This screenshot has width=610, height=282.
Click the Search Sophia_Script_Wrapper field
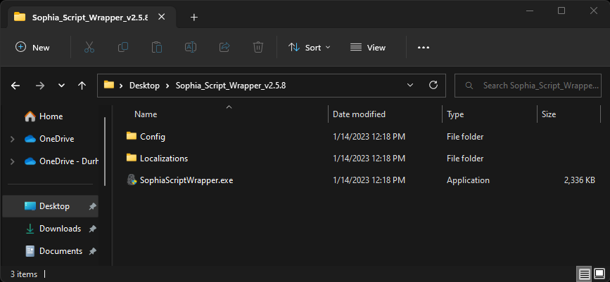(528, 86)
